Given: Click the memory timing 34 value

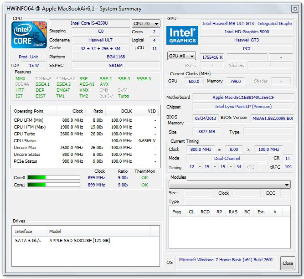Looking at the screenshot, I should pos(239,167).
